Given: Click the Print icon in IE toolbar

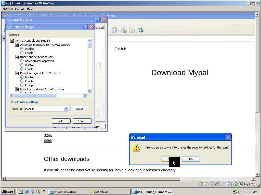Looking at the screenshot, I should click(x=124, y=30).
